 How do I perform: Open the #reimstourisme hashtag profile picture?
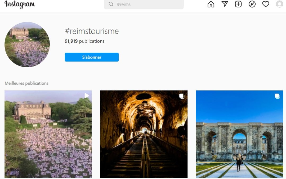[27, 45]
